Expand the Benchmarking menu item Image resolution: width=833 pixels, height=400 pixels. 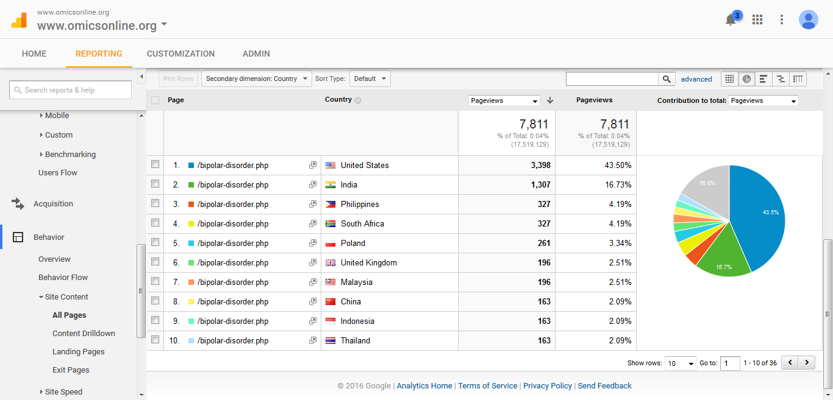68,155
